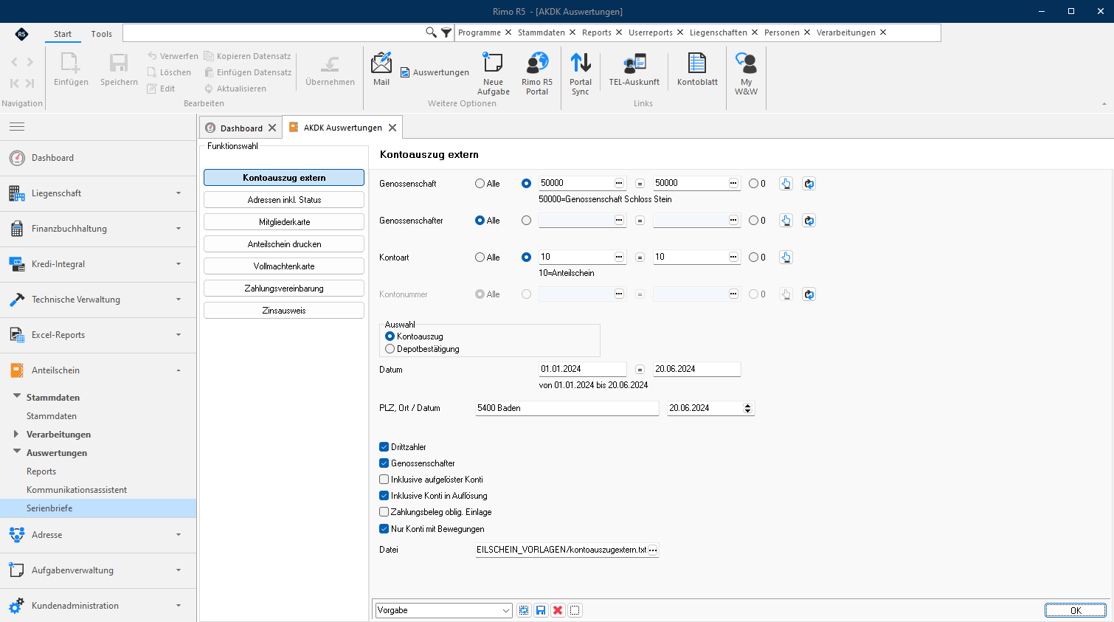Open TEL-Auskunft in the Links group
Screen dimensions: 1114x622
tap(634, 70)
